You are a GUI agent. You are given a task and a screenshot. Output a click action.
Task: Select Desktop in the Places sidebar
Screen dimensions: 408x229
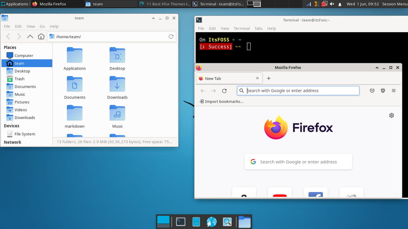coord(27,71)
